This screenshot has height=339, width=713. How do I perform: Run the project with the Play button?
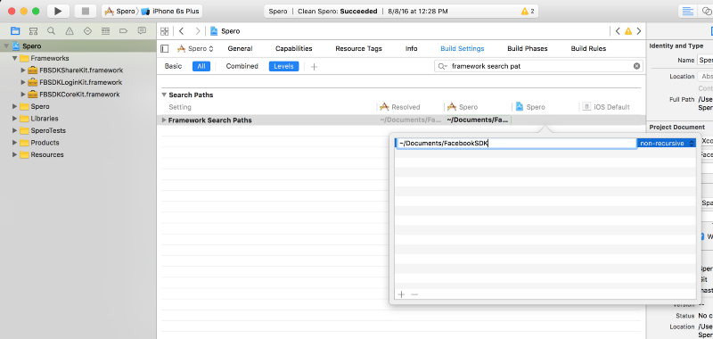pyautogui.click(x=58, y=11)
